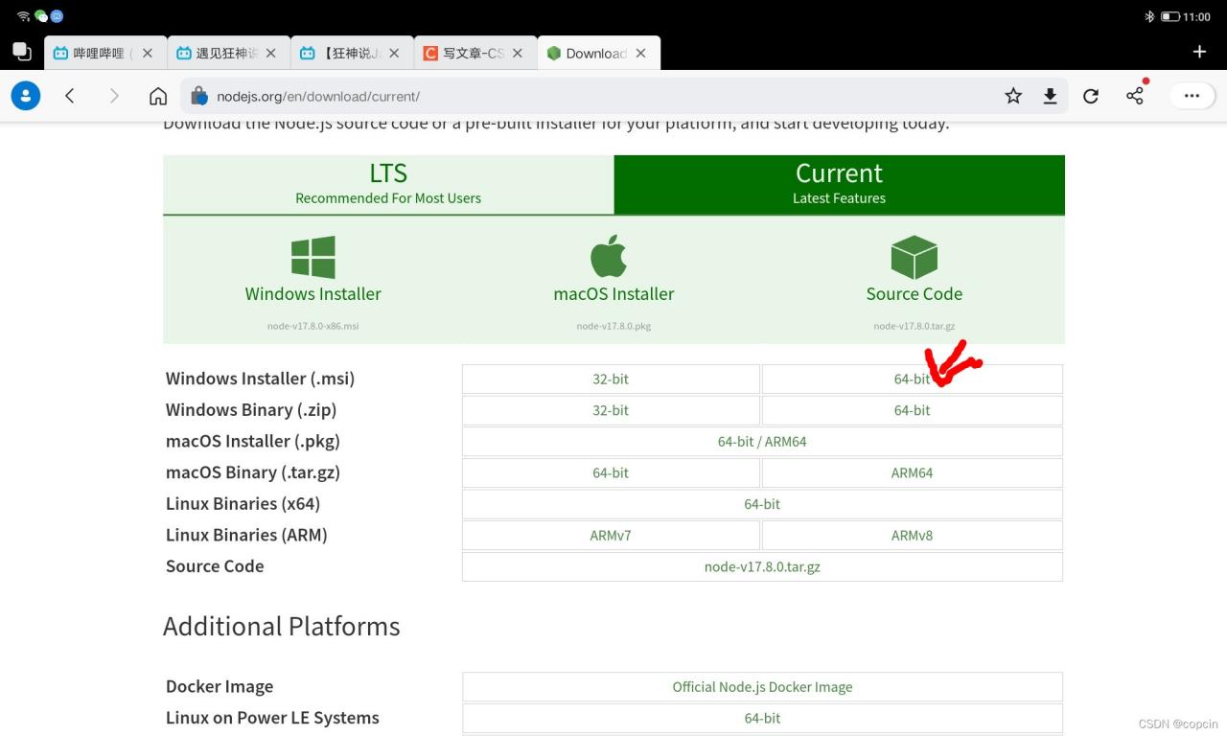This screenshot has width=1227, height=736.
Task: Close the Download tab
Action: click(x=641, y=54)
